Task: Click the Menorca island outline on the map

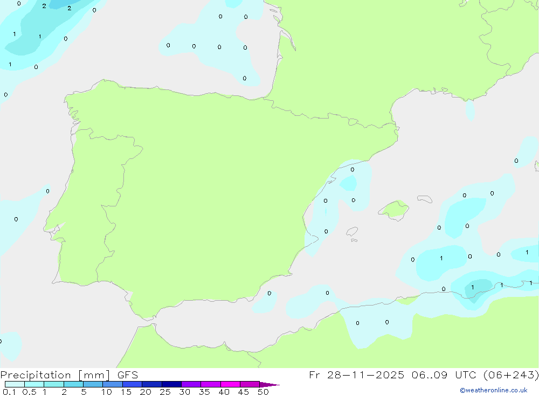Action: click(x=425, y=199)
